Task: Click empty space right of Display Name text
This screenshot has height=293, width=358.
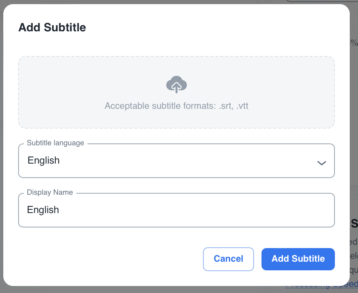Action: tap(206, 210)
